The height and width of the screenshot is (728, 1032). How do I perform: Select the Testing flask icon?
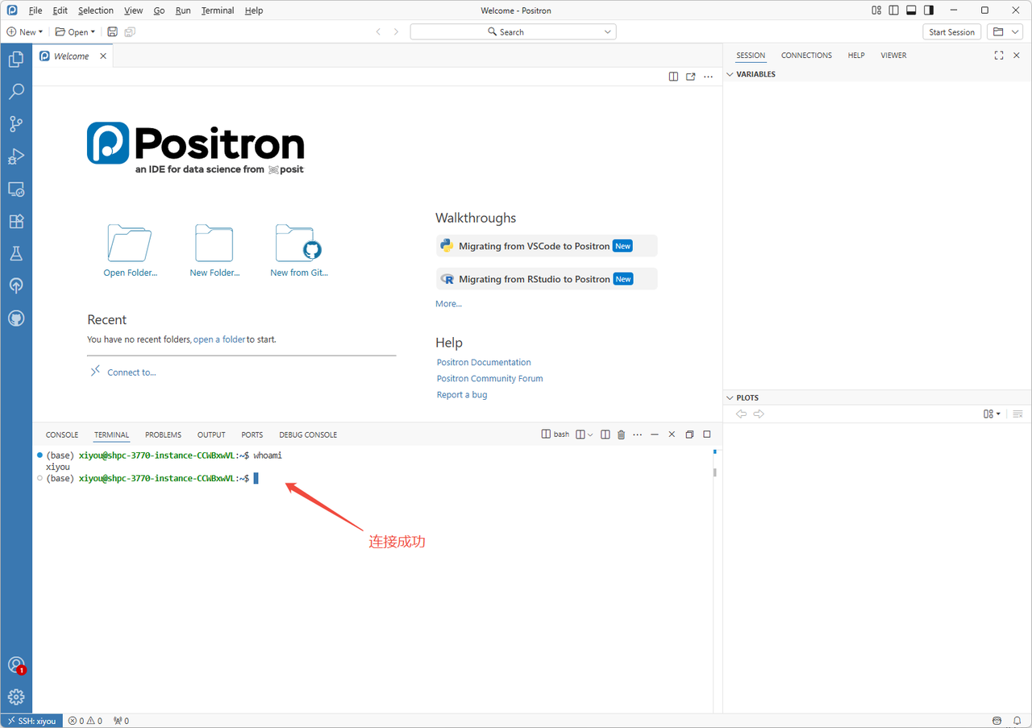pos(16,253)
